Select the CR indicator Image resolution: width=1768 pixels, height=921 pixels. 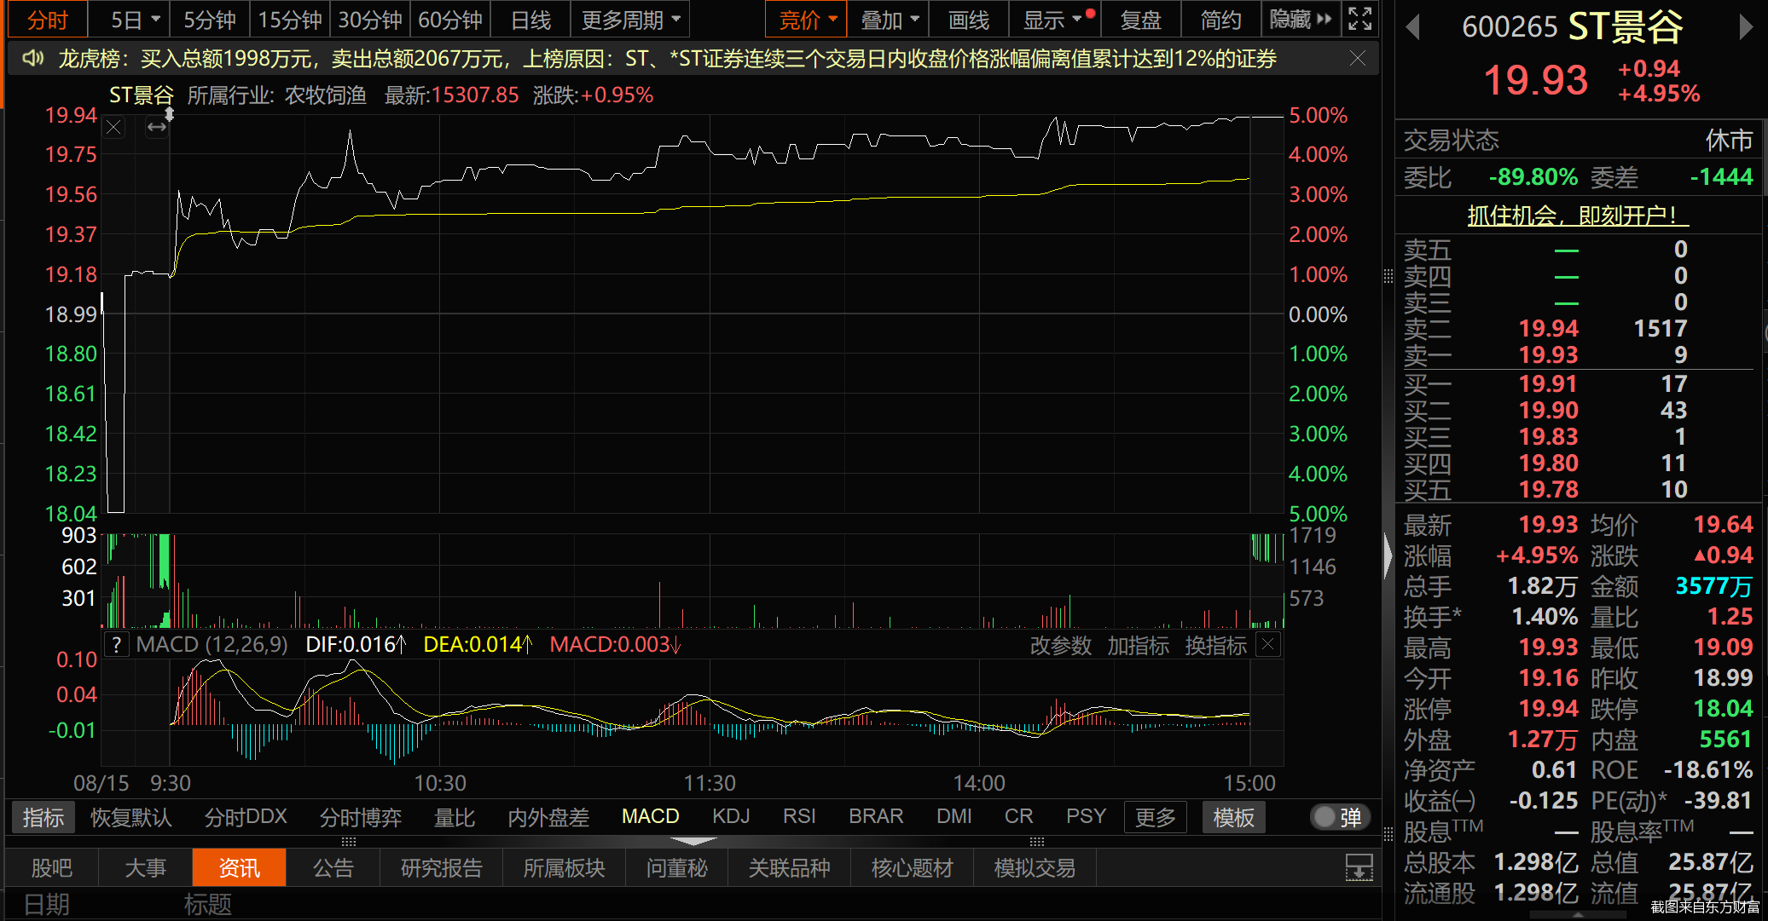tap(1018, 817)
